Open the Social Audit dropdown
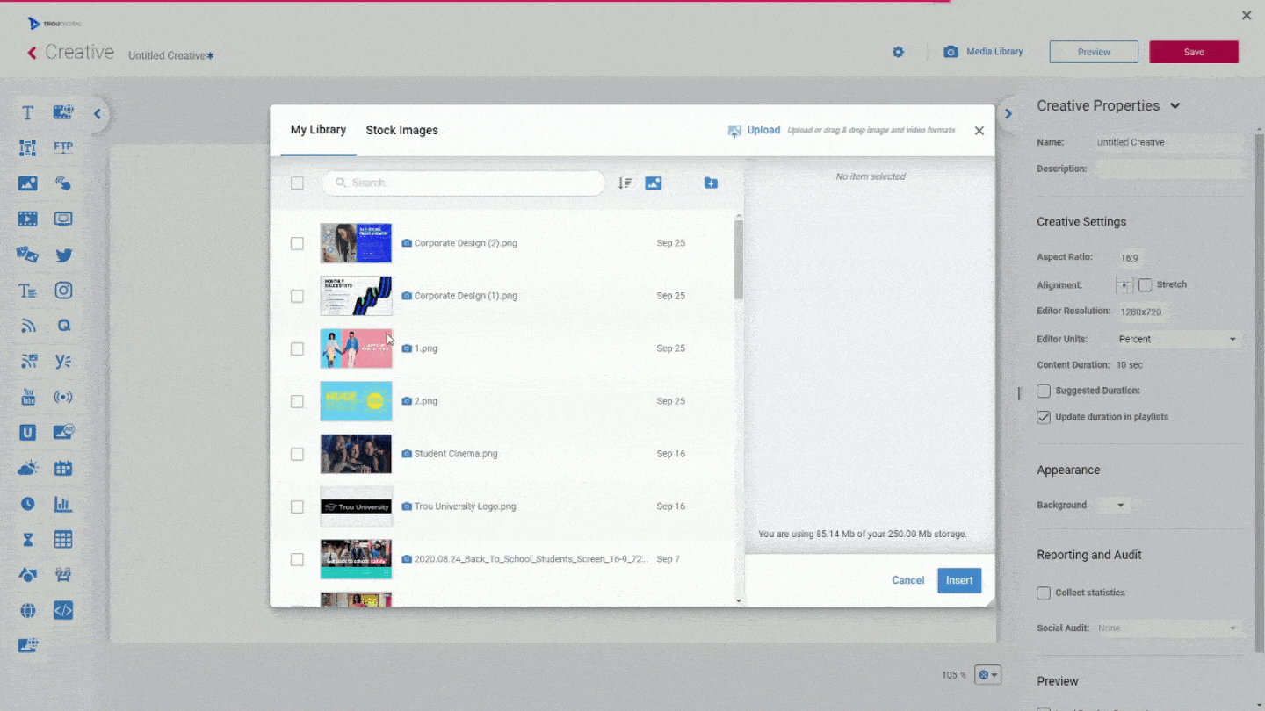 1167,628
